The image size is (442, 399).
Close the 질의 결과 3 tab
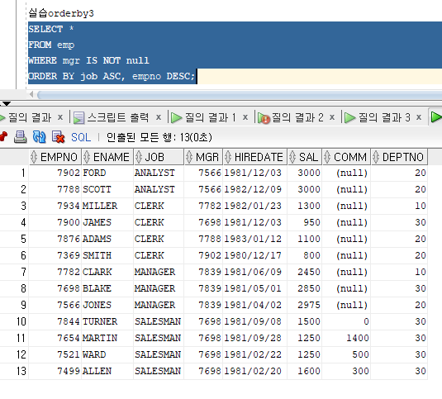click(x=419, y=117)
